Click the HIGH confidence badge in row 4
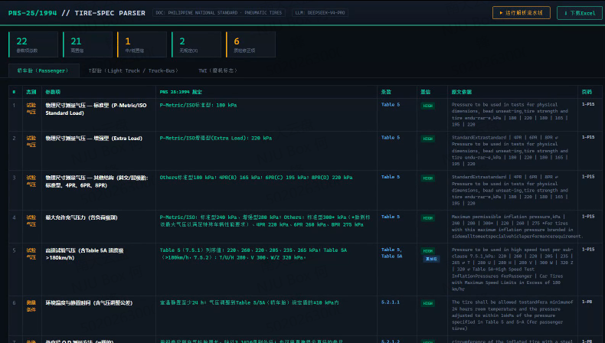Screen dimensions: 605x343 click(427, 218)
